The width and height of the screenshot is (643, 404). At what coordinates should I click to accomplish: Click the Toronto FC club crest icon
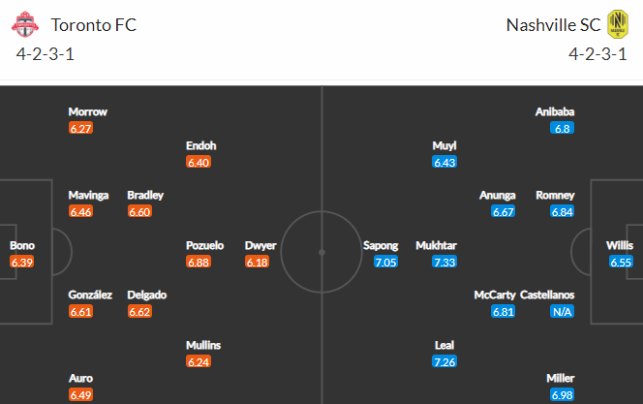click(x=25, y=24)
